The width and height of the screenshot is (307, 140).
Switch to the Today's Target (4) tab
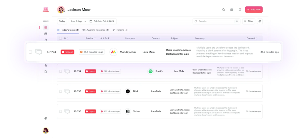68,30
